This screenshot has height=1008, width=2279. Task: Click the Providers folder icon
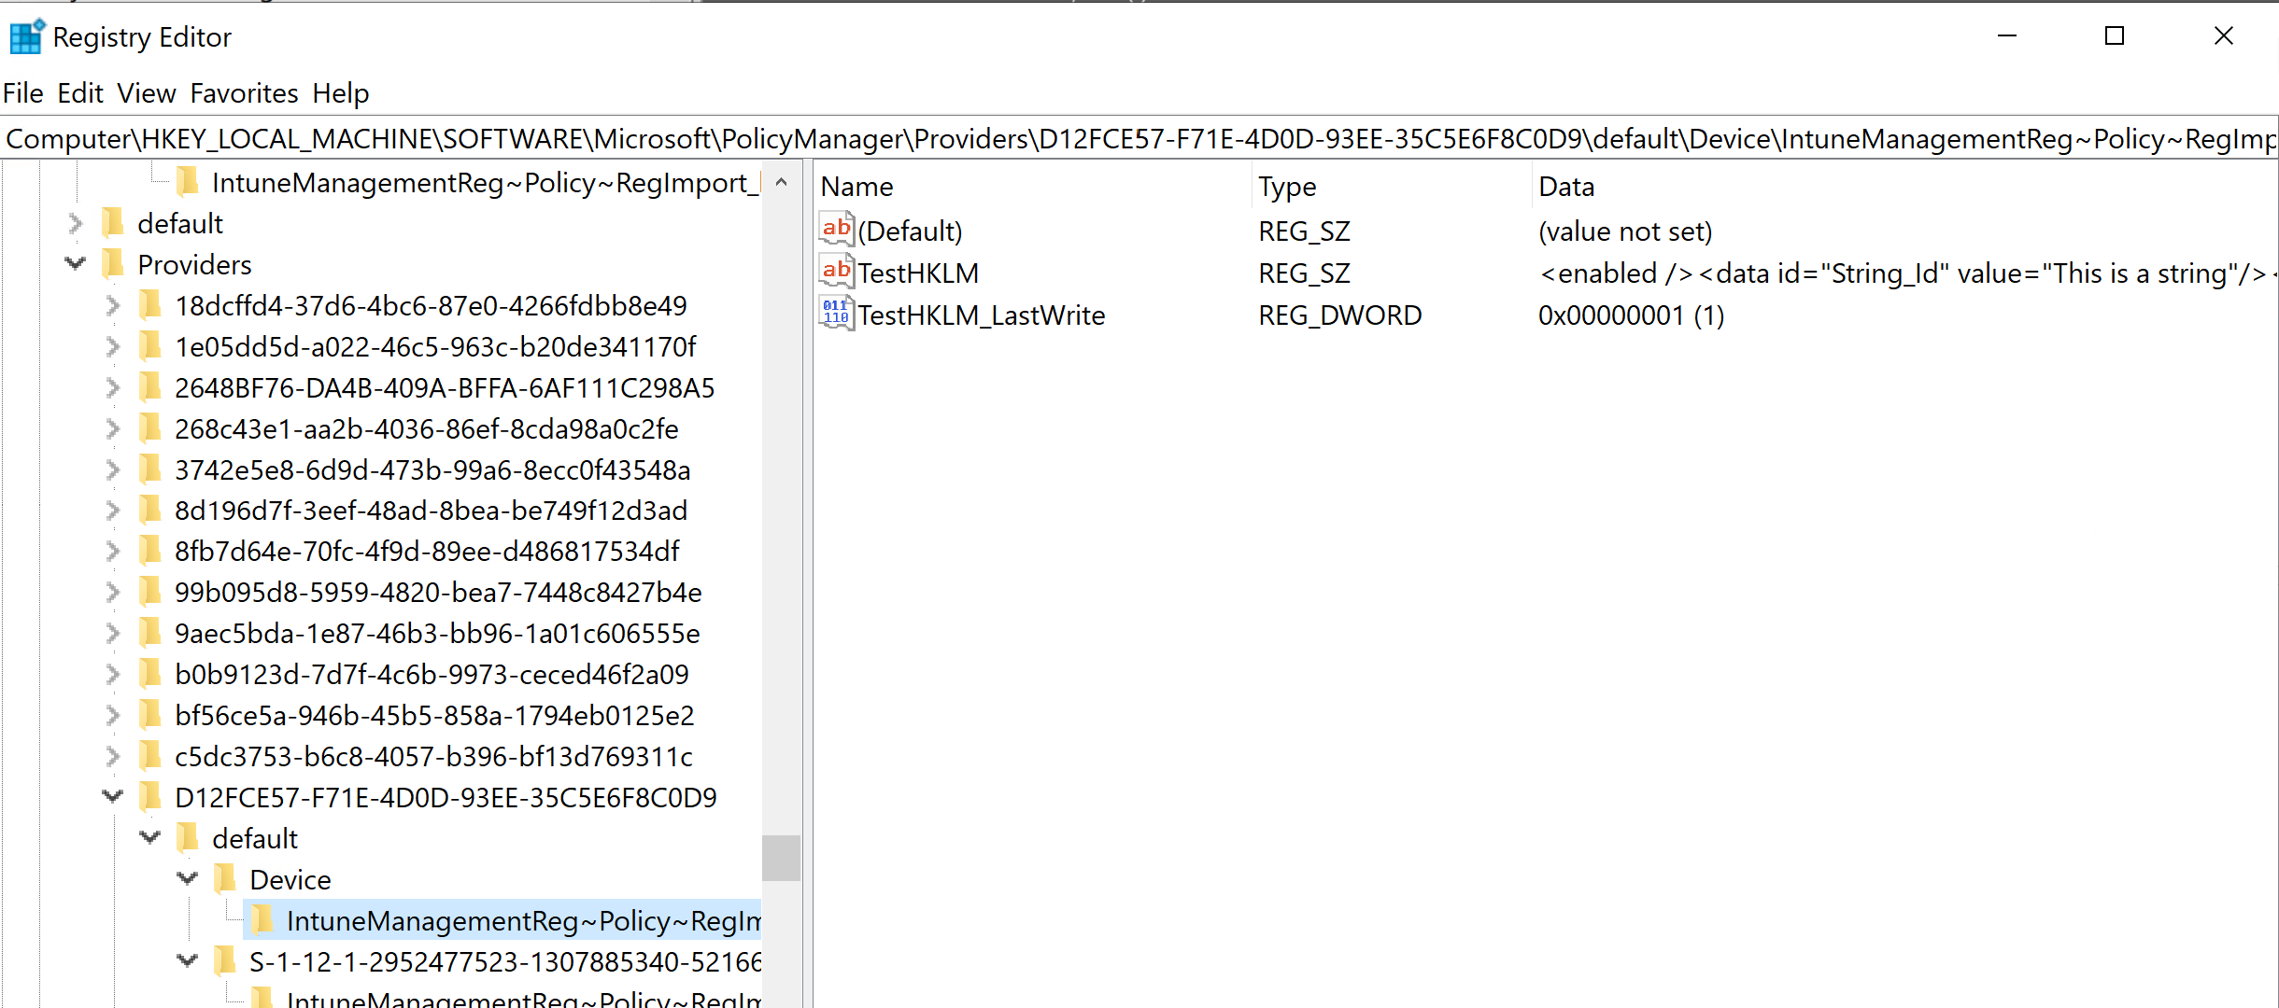click(113, 265)
